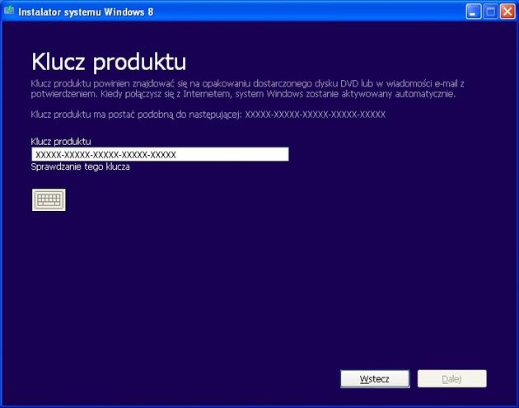This screenshot has height=408, width=519.
Task: Click the 'Sprawdzanie tego klucza' status text
Action: click(x=80, y=166)
